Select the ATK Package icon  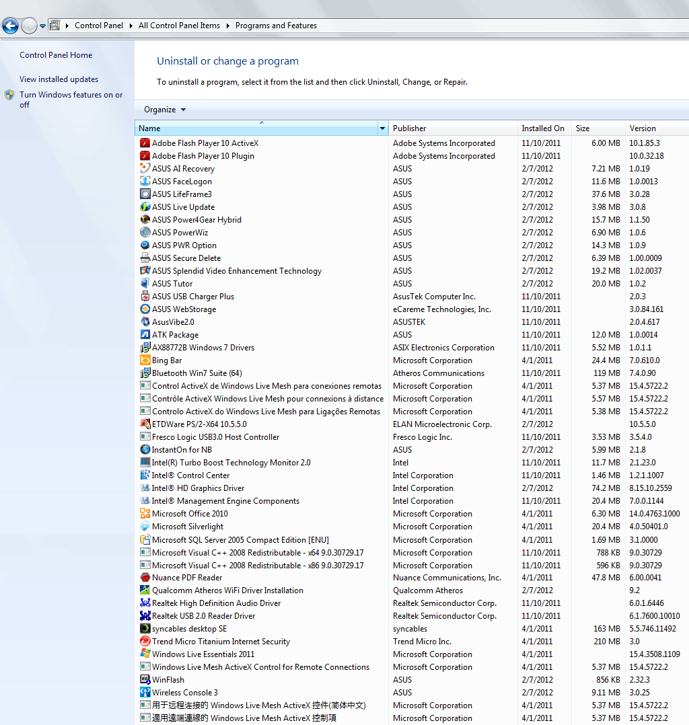pos(145,334)
